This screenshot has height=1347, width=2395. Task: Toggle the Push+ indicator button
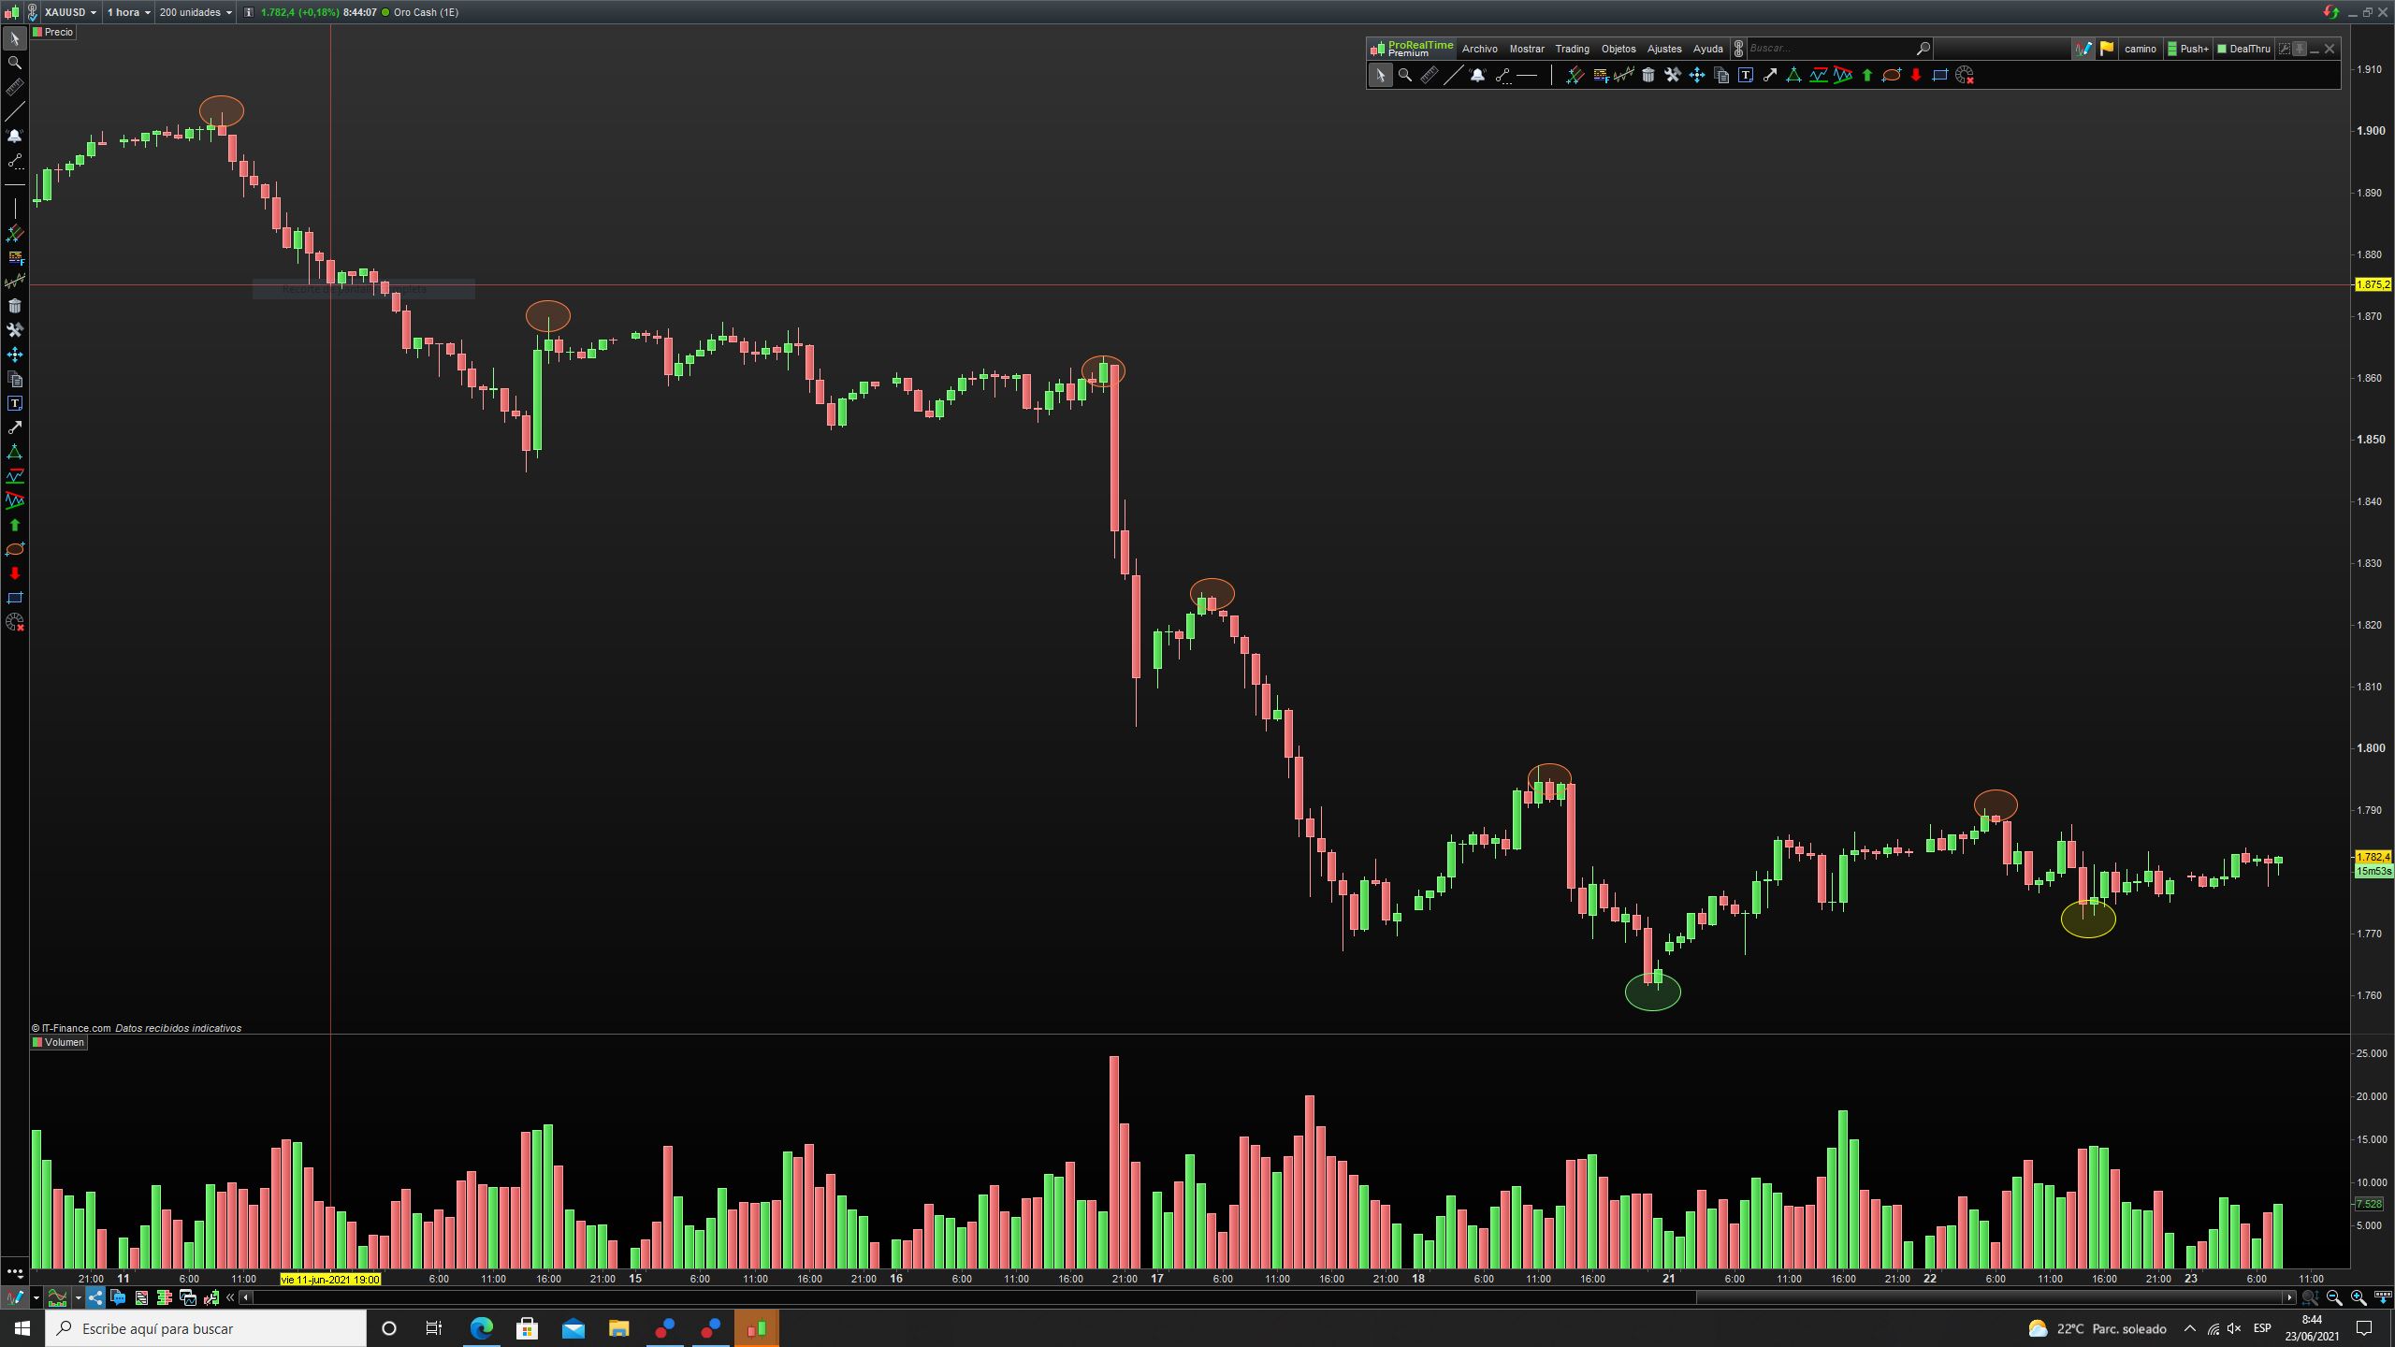(2188, 49)
